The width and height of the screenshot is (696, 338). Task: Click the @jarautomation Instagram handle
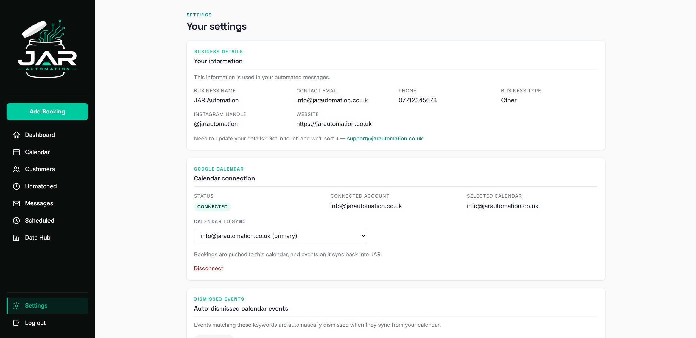216,124
